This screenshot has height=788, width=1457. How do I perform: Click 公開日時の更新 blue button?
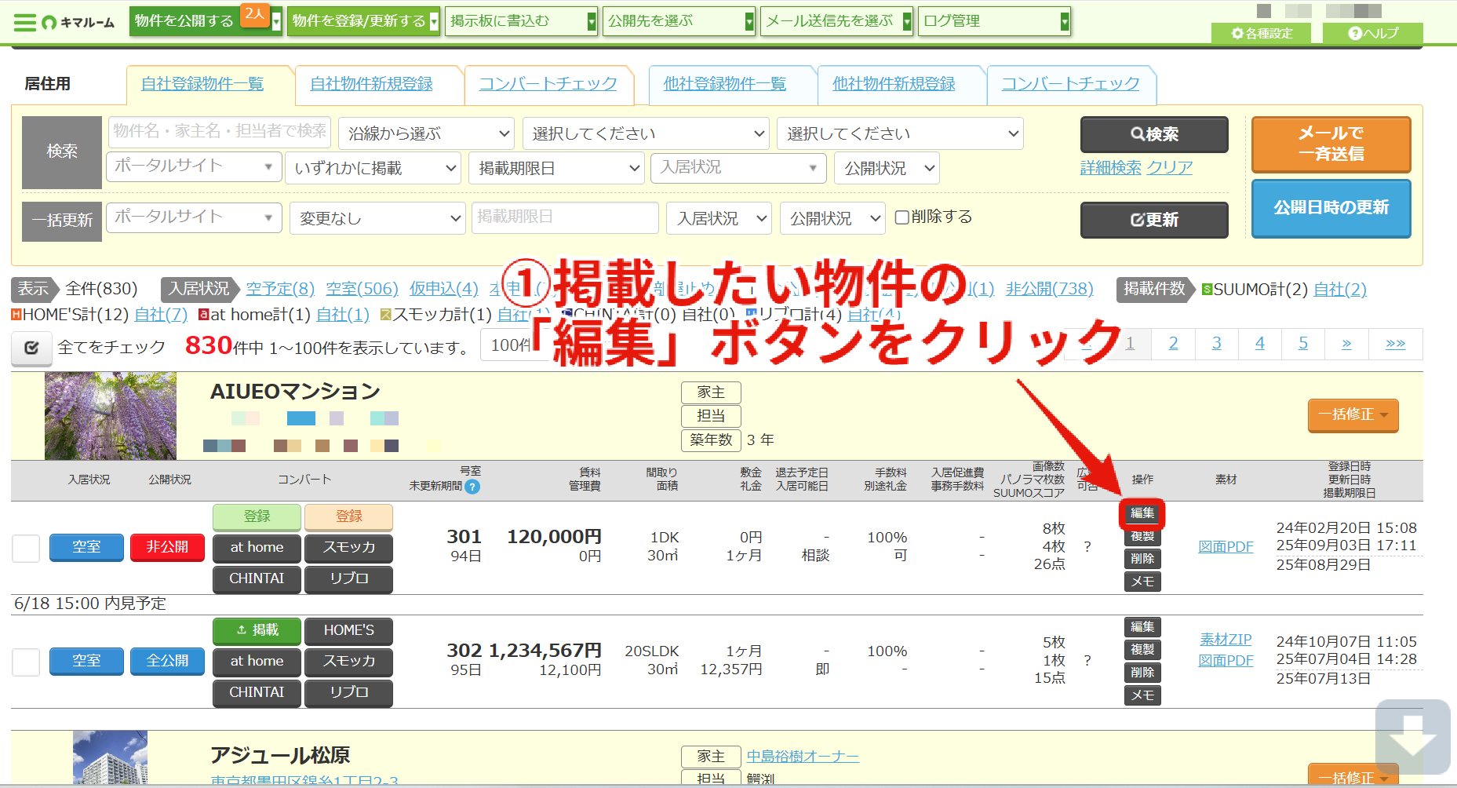[1331, 208]
